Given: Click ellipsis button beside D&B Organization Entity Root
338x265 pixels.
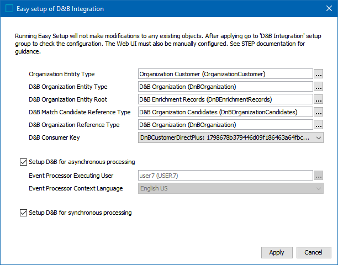Looking at the screenshot, I should tap(319, 99).
